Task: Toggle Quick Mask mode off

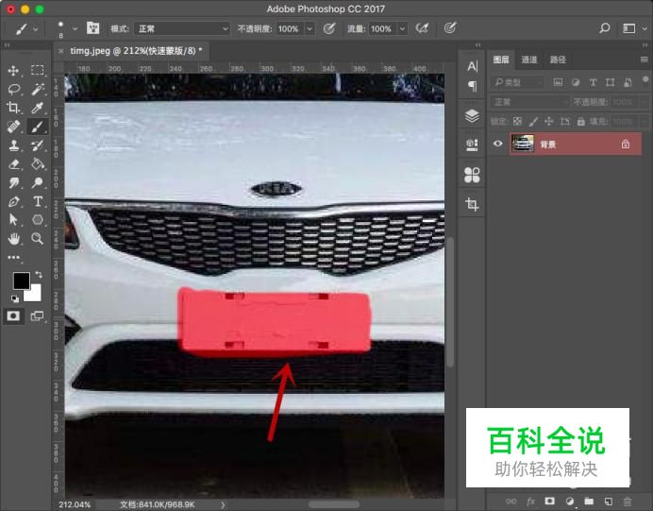Action: [13, 315]
